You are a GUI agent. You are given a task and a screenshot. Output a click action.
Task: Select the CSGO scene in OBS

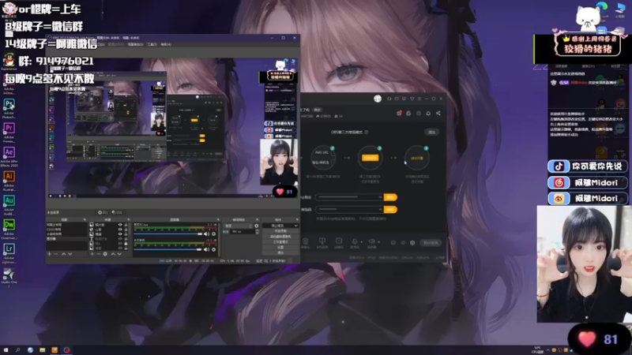[x=67, y=230]
